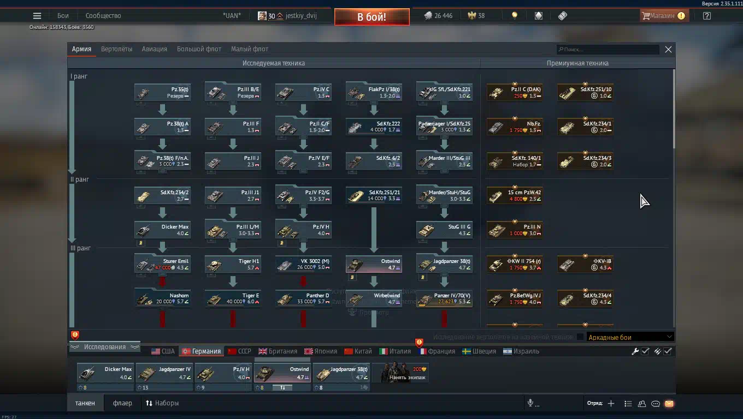Select the premium Pz.II C (DAK) card
The width and height of the screenshot is (743, 419).
515,93
